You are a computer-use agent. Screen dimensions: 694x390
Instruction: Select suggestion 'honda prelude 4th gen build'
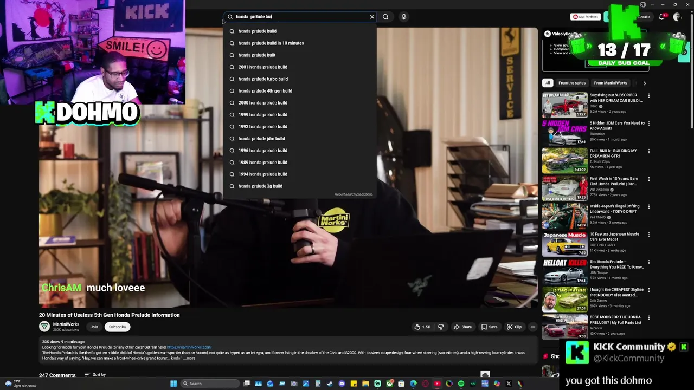pos(300,91)
